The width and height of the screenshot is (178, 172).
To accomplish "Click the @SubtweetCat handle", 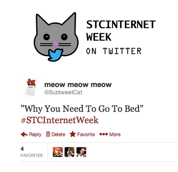I will (x=63, y=92).
